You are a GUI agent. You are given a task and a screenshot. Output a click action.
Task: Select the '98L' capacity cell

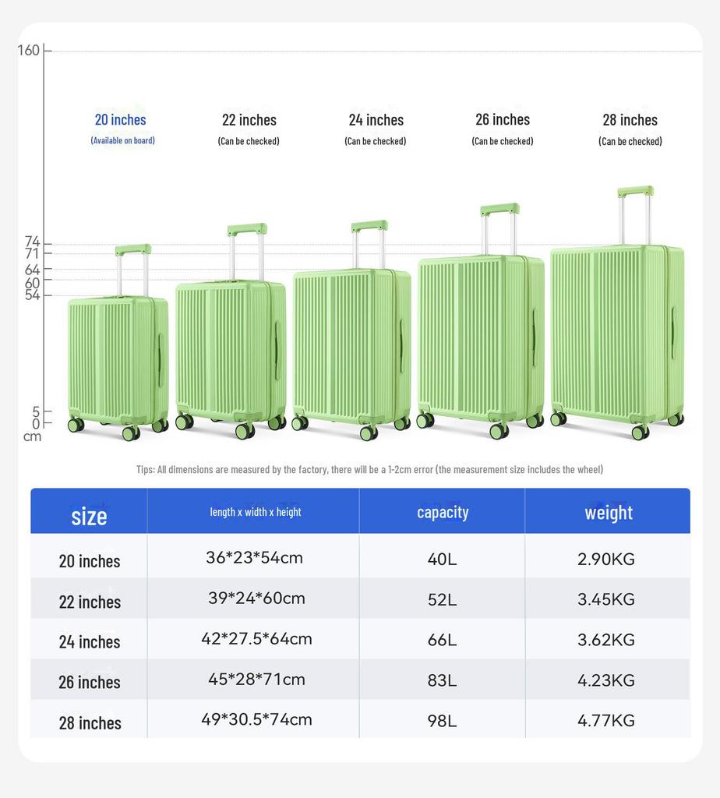(442, 721)
